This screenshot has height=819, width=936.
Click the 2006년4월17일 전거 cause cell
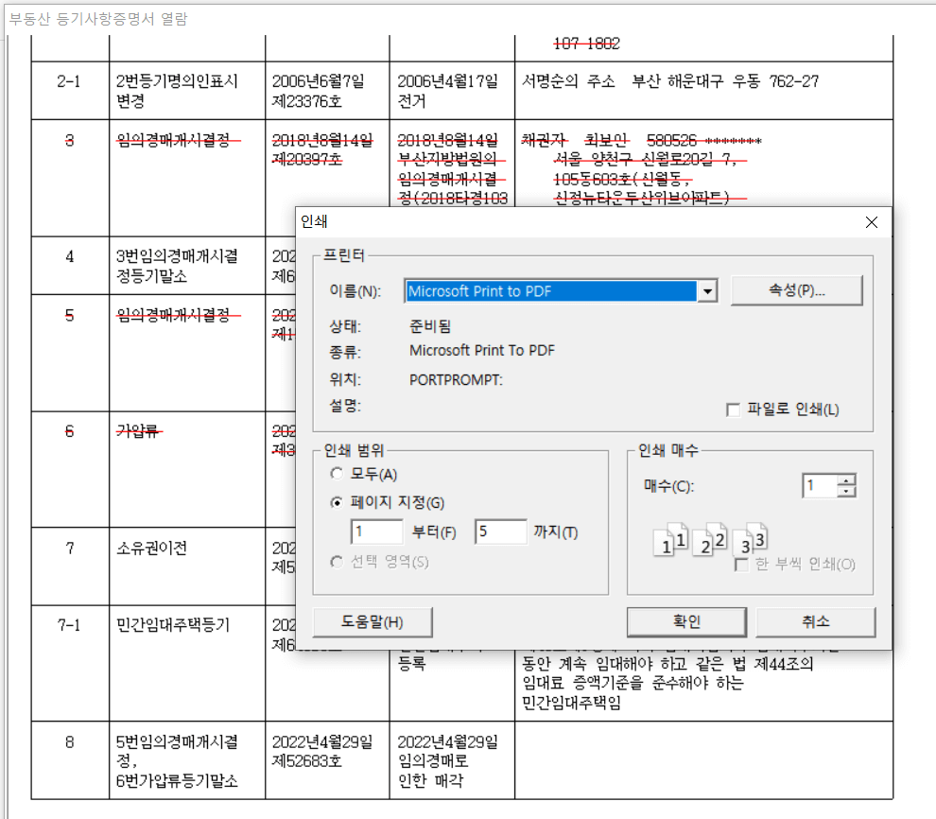point(452,90)
